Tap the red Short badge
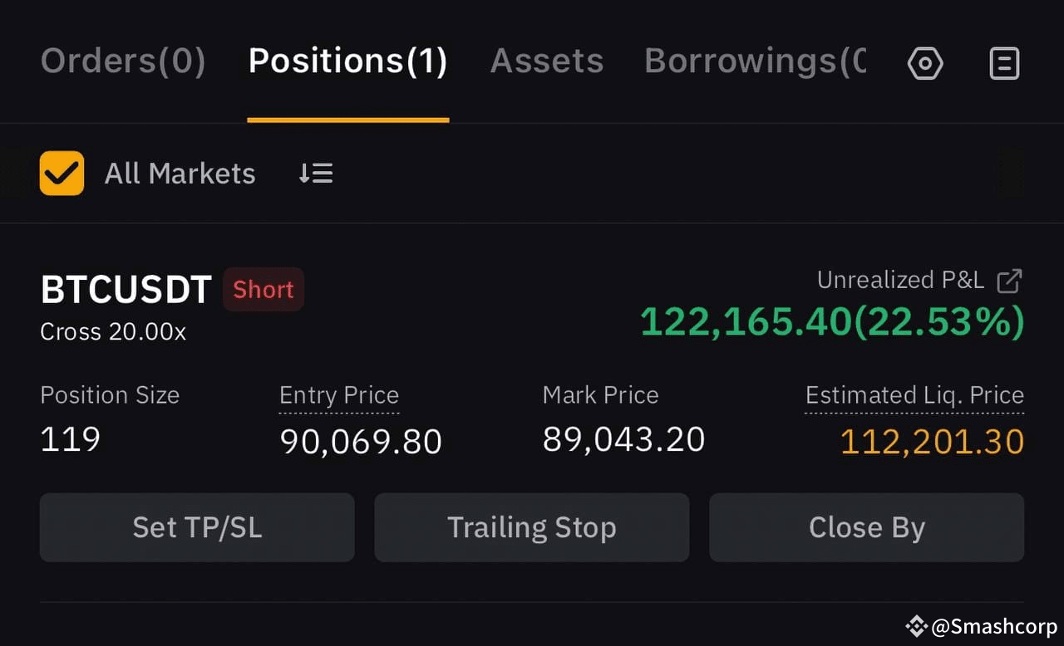 tap(264, 290)
